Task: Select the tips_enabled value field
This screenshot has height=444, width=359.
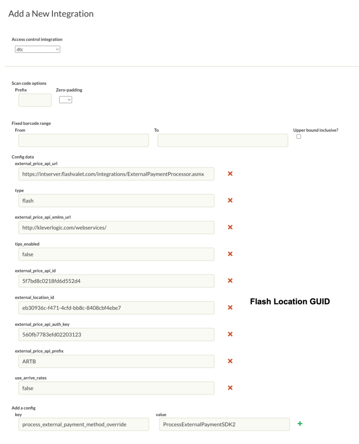Action: (116, 255)
